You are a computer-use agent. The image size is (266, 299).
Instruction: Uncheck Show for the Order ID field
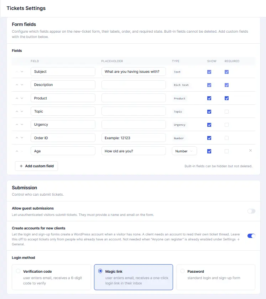point(209,138)
